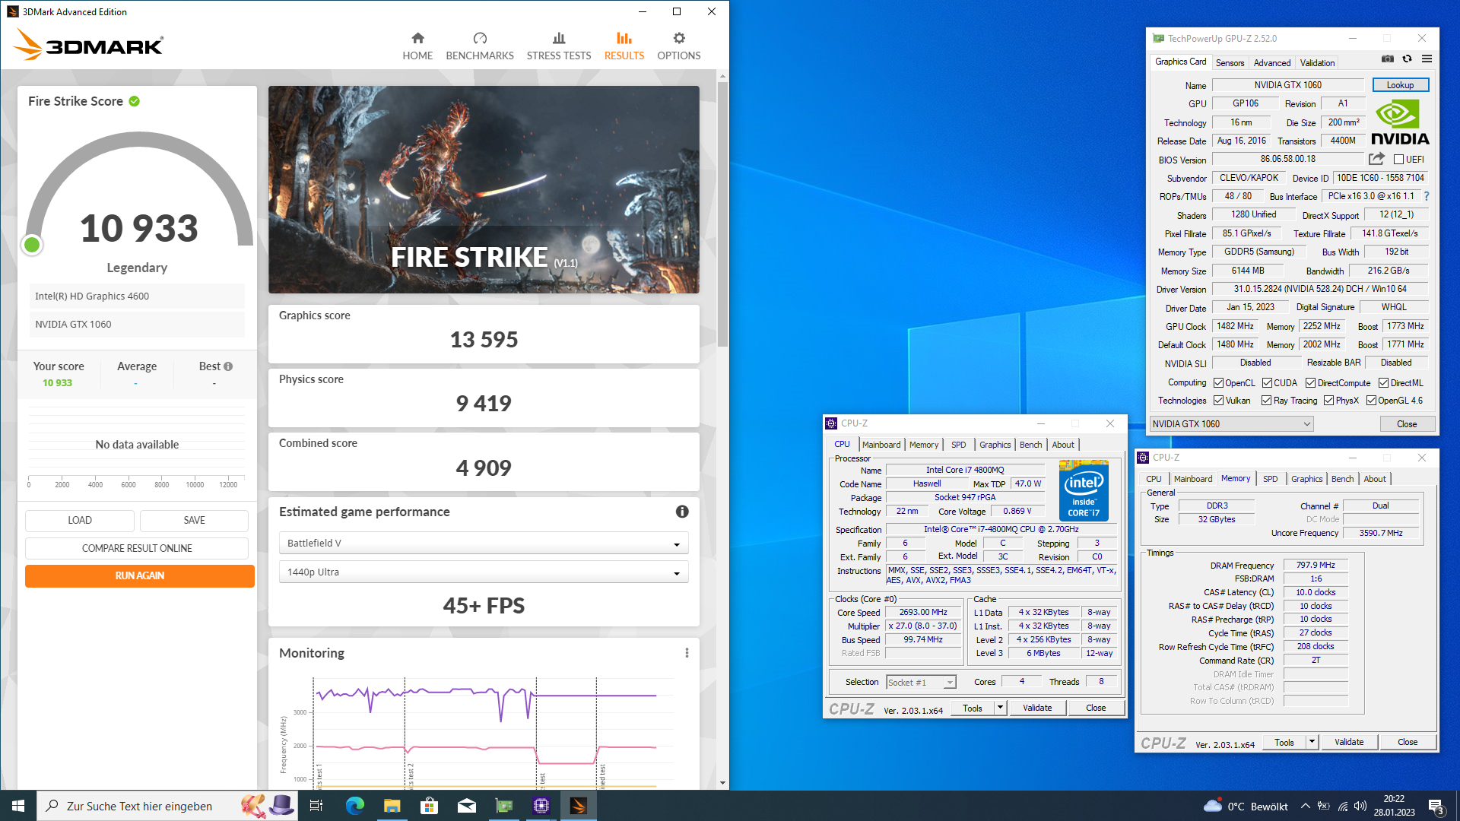Switch to the Sensors tab in GPU-Z

pyautogui.click(x=1230, y=63)
